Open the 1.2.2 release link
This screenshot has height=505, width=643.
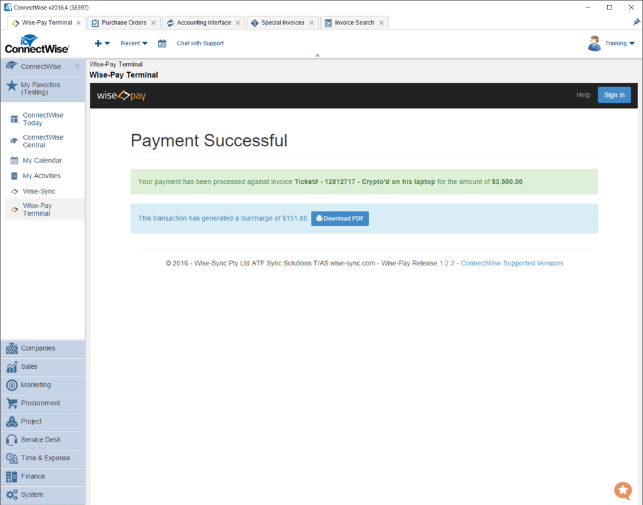(x=447, y=263)
